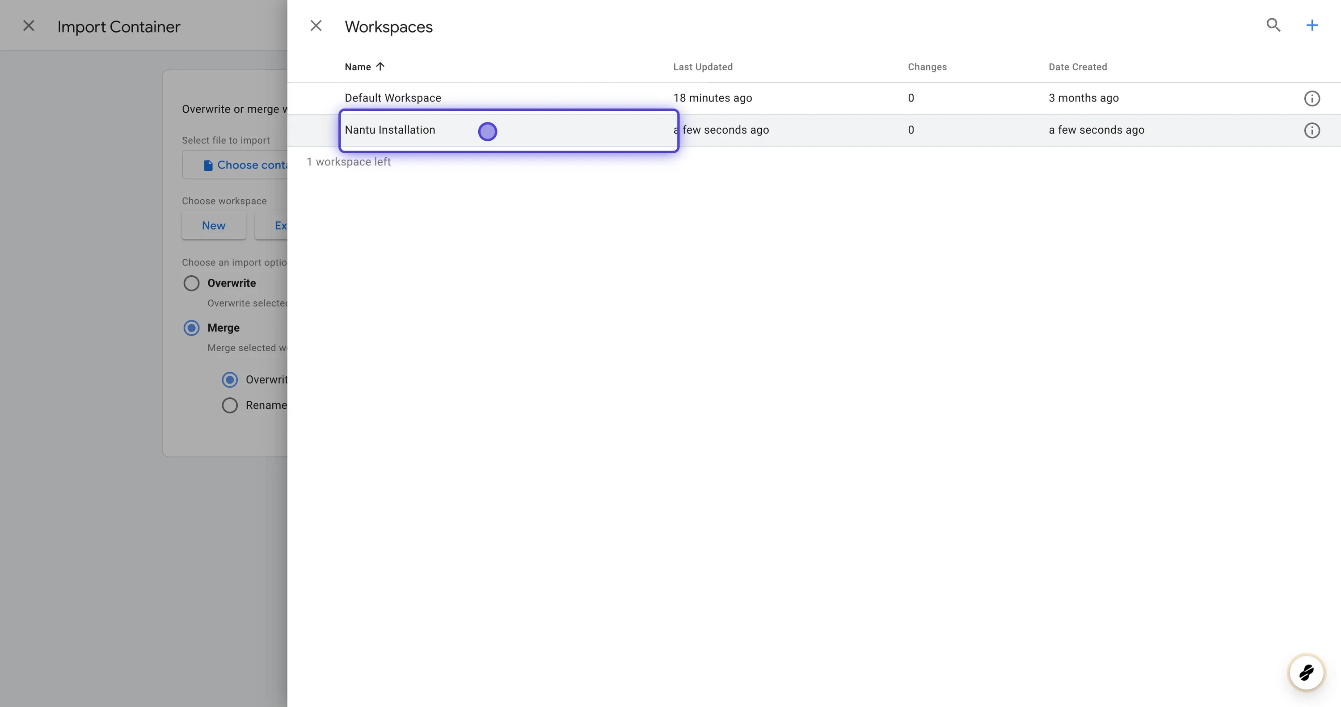Screen dimensions: 1341x707
Task: Sort by Last Updated column header
Action: [x=703, y=67]
